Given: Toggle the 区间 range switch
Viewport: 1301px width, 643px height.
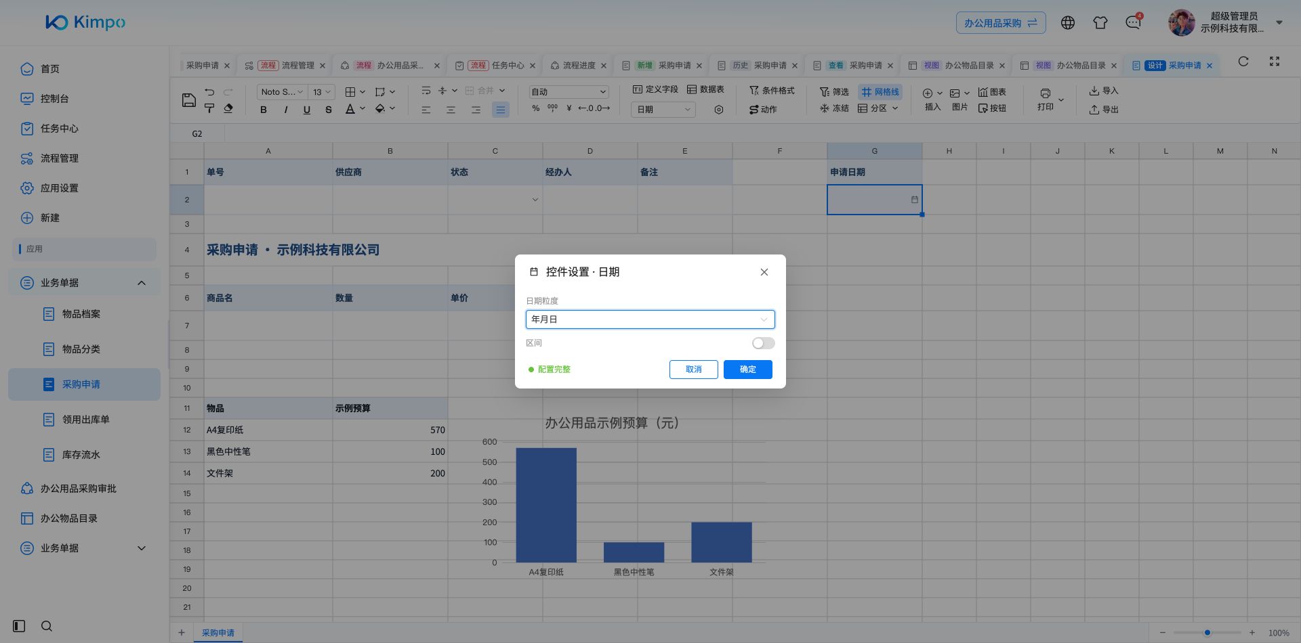Looking at the screenshot, I should coord(764,343).
